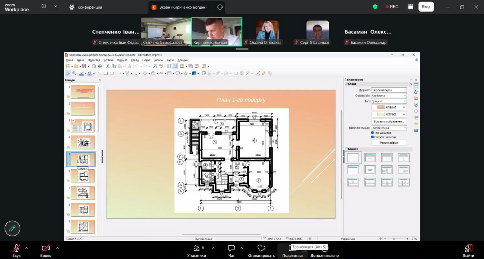Image resolution: width=484 pixels, height=259 pixels.
Task: Toggle Snap Guides icon next to grid
Action: (x=175, y=66)
